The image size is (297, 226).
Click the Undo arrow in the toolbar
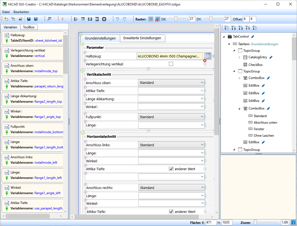[x=117, y=19]
